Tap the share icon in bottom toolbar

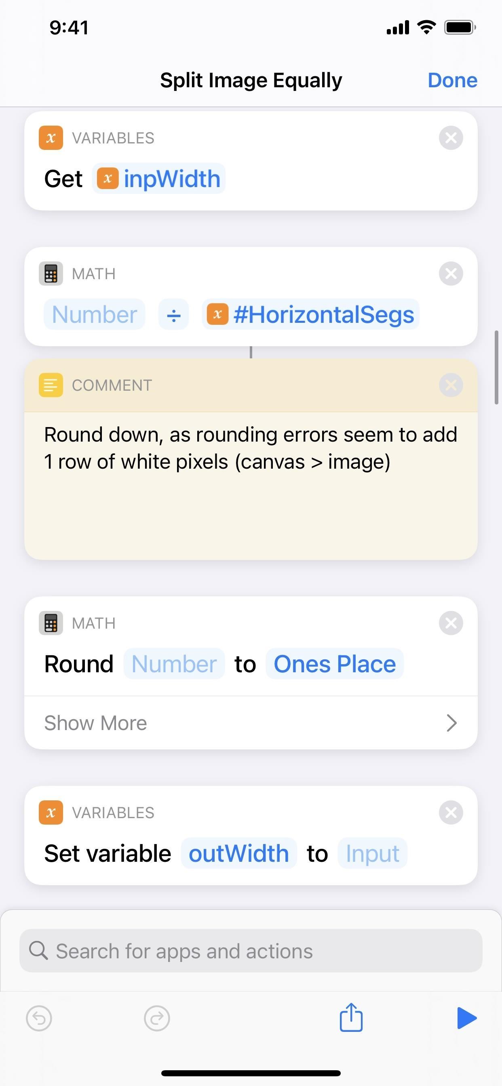351,1018
